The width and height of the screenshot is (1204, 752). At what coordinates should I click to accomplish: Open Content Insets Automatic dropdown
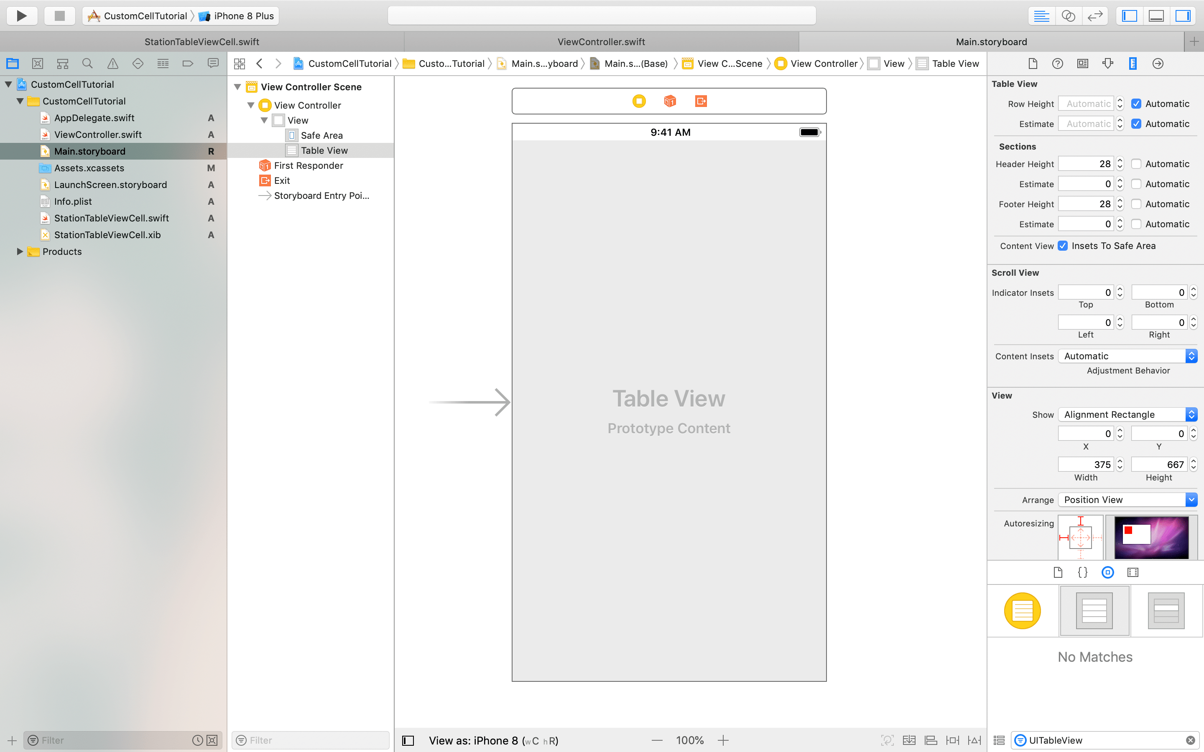point(1127,356)
